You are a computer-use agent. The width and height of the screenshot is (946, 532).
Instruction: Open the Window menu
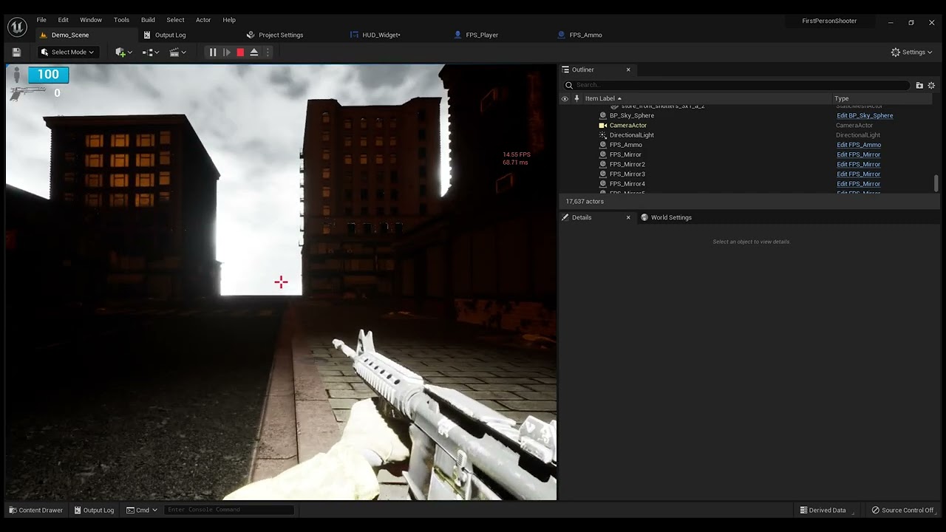tap(91, 20)
